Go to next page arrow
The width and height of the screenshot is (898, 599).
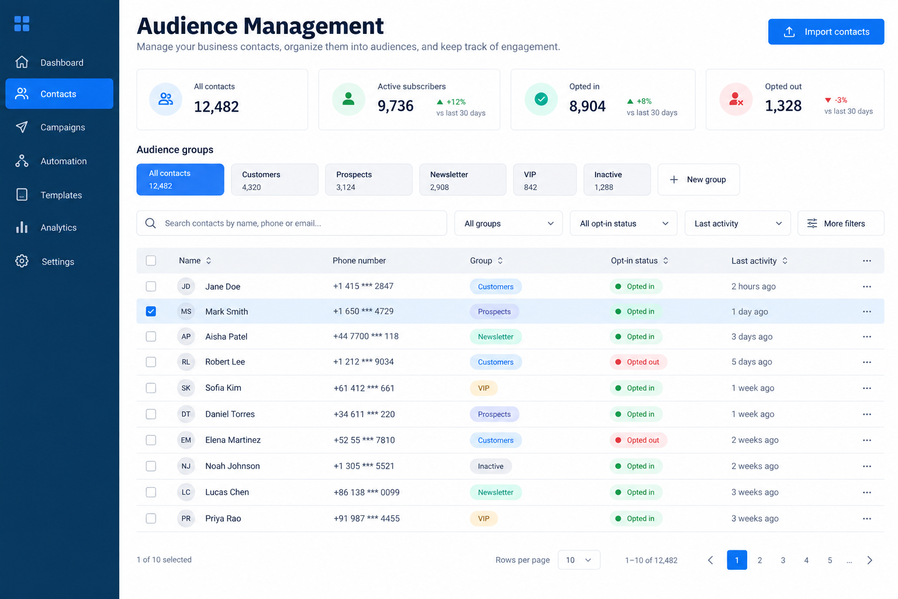point(869,560)
